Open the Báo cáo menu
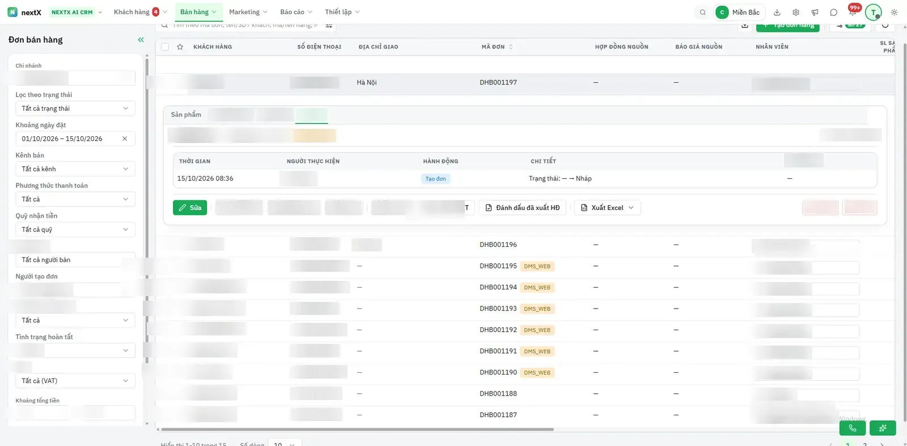Viewport: 907px width, 446px height. [296, 12]
